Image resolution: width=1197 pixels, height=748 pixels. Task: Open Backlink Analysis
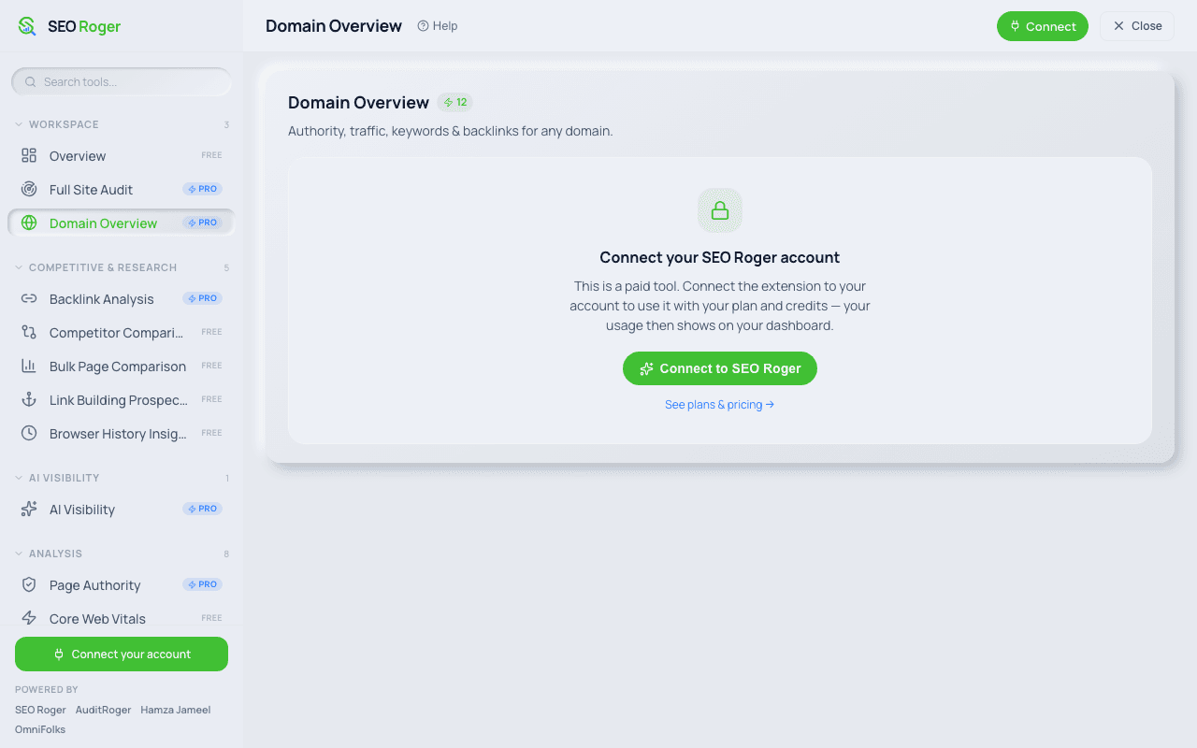[122, 298]
